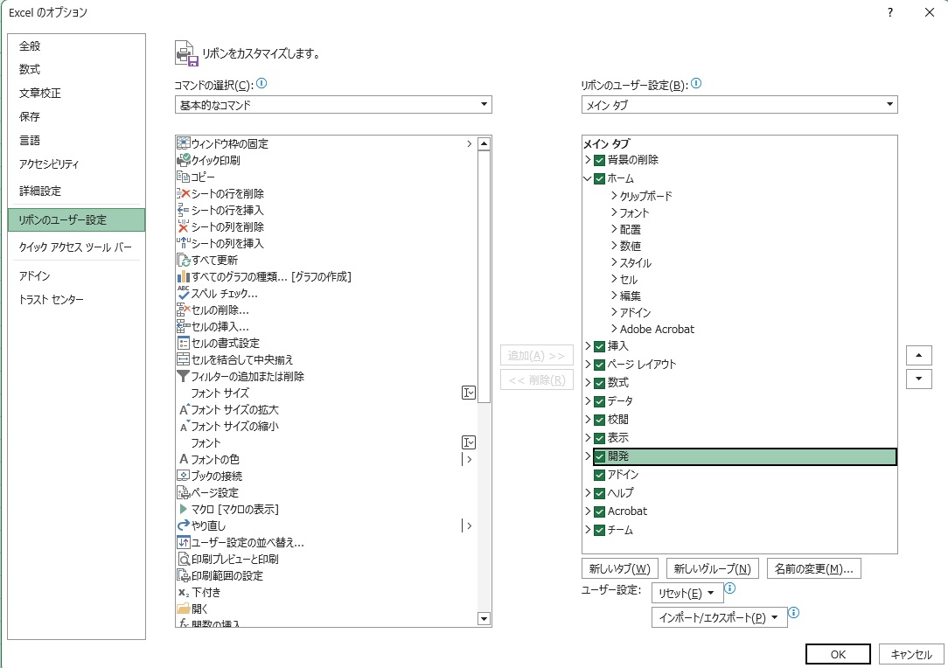948x668 pixels.
Task: Click the シートの列を削除 icon
Action: coord(183,226)
